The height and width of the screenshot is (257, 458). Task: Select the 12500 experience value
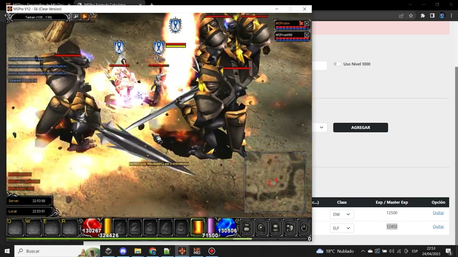392,213
